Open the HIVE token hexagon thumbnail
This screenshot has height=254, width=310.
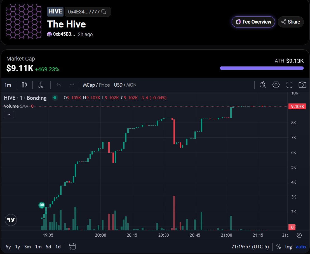[24, 22]
